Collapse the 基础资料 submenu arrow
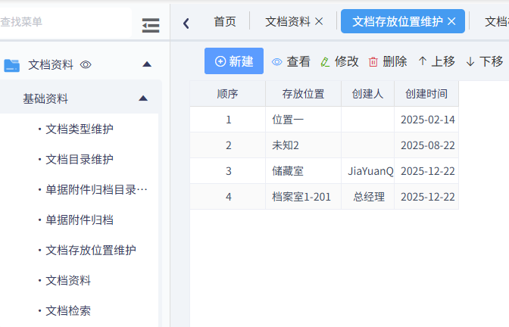The height and width of the screenshot is (327, 509). click(142, 98)
